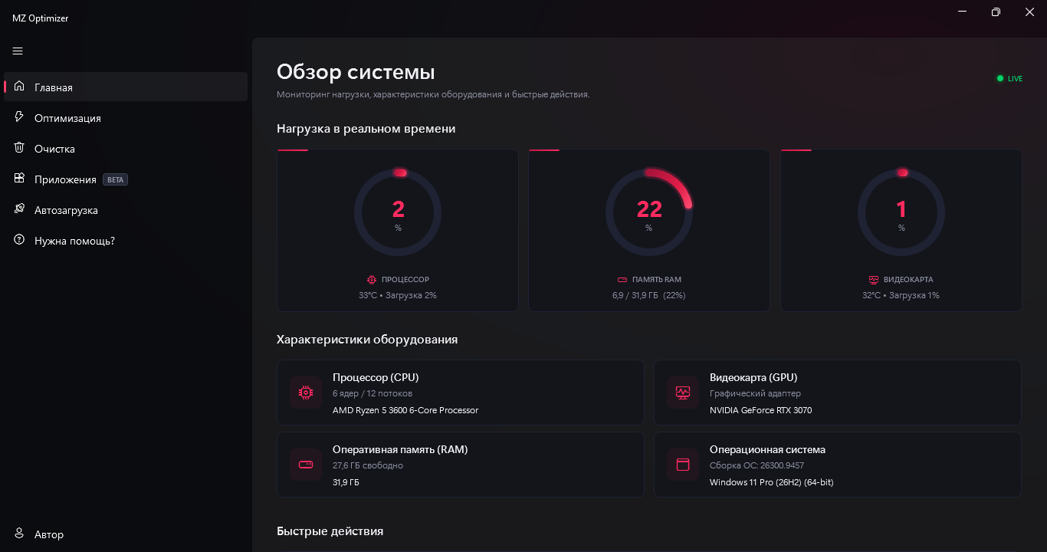Image resolution: width=1047 pixels, height=552 pixels.
Task: Open the Приложения section
Action: [x=126, y=179]
